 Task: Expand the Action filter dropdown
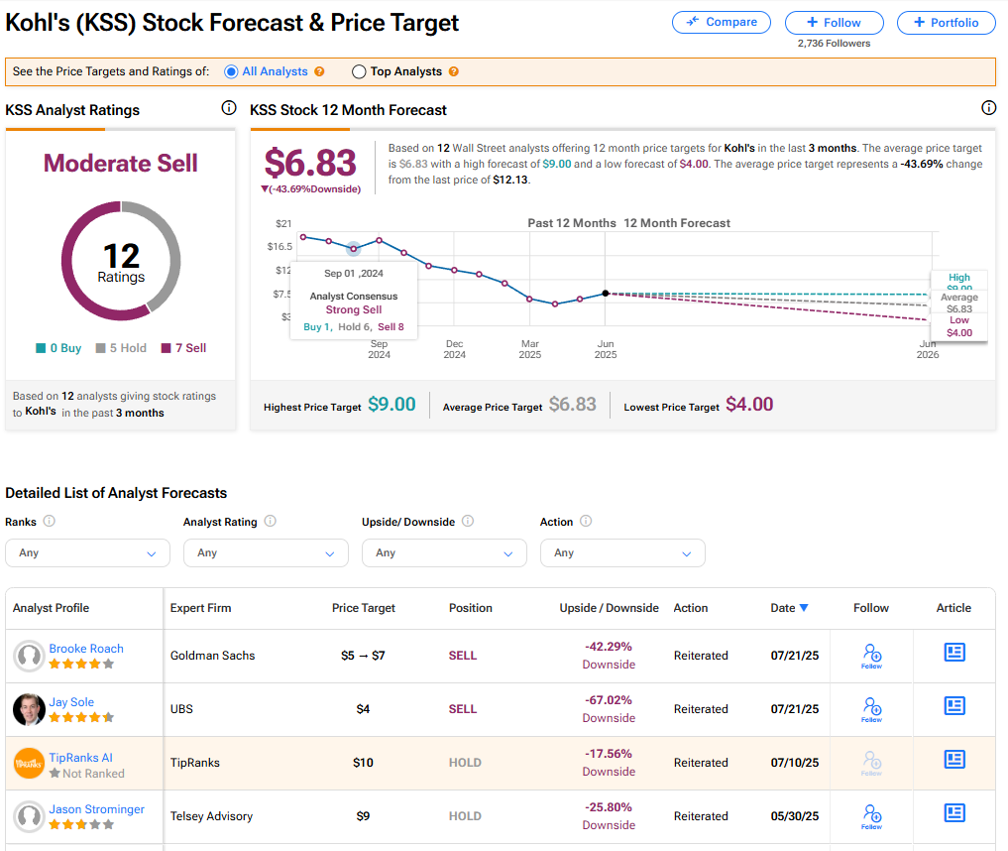pos(622,552)
